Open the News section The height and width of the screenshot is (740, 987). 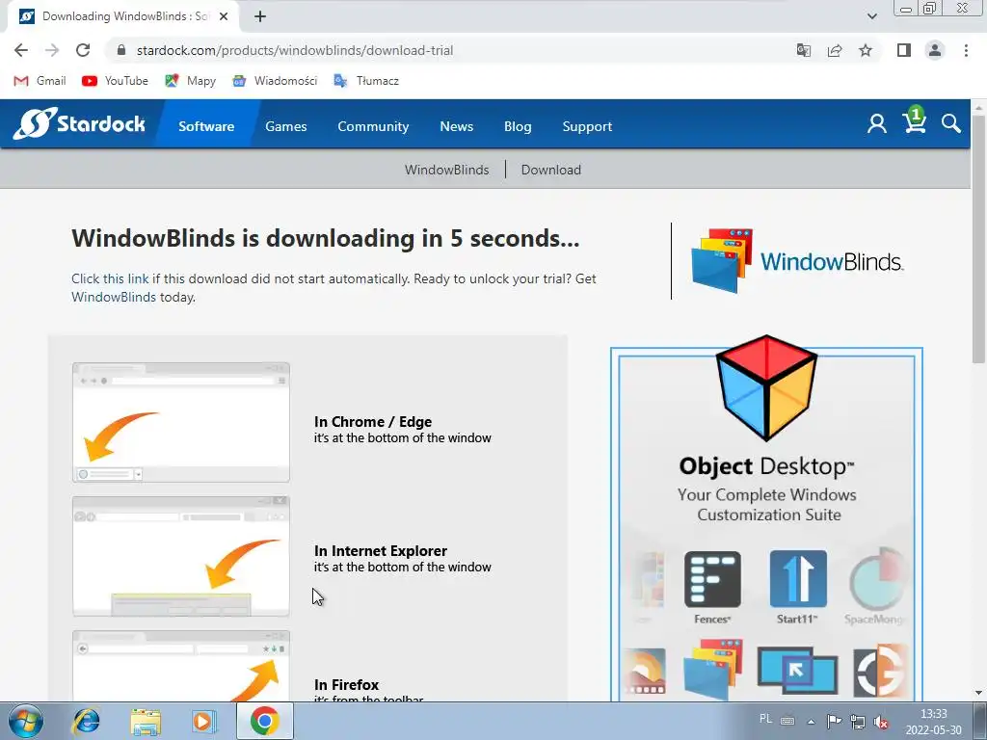(x=456, y=126)
